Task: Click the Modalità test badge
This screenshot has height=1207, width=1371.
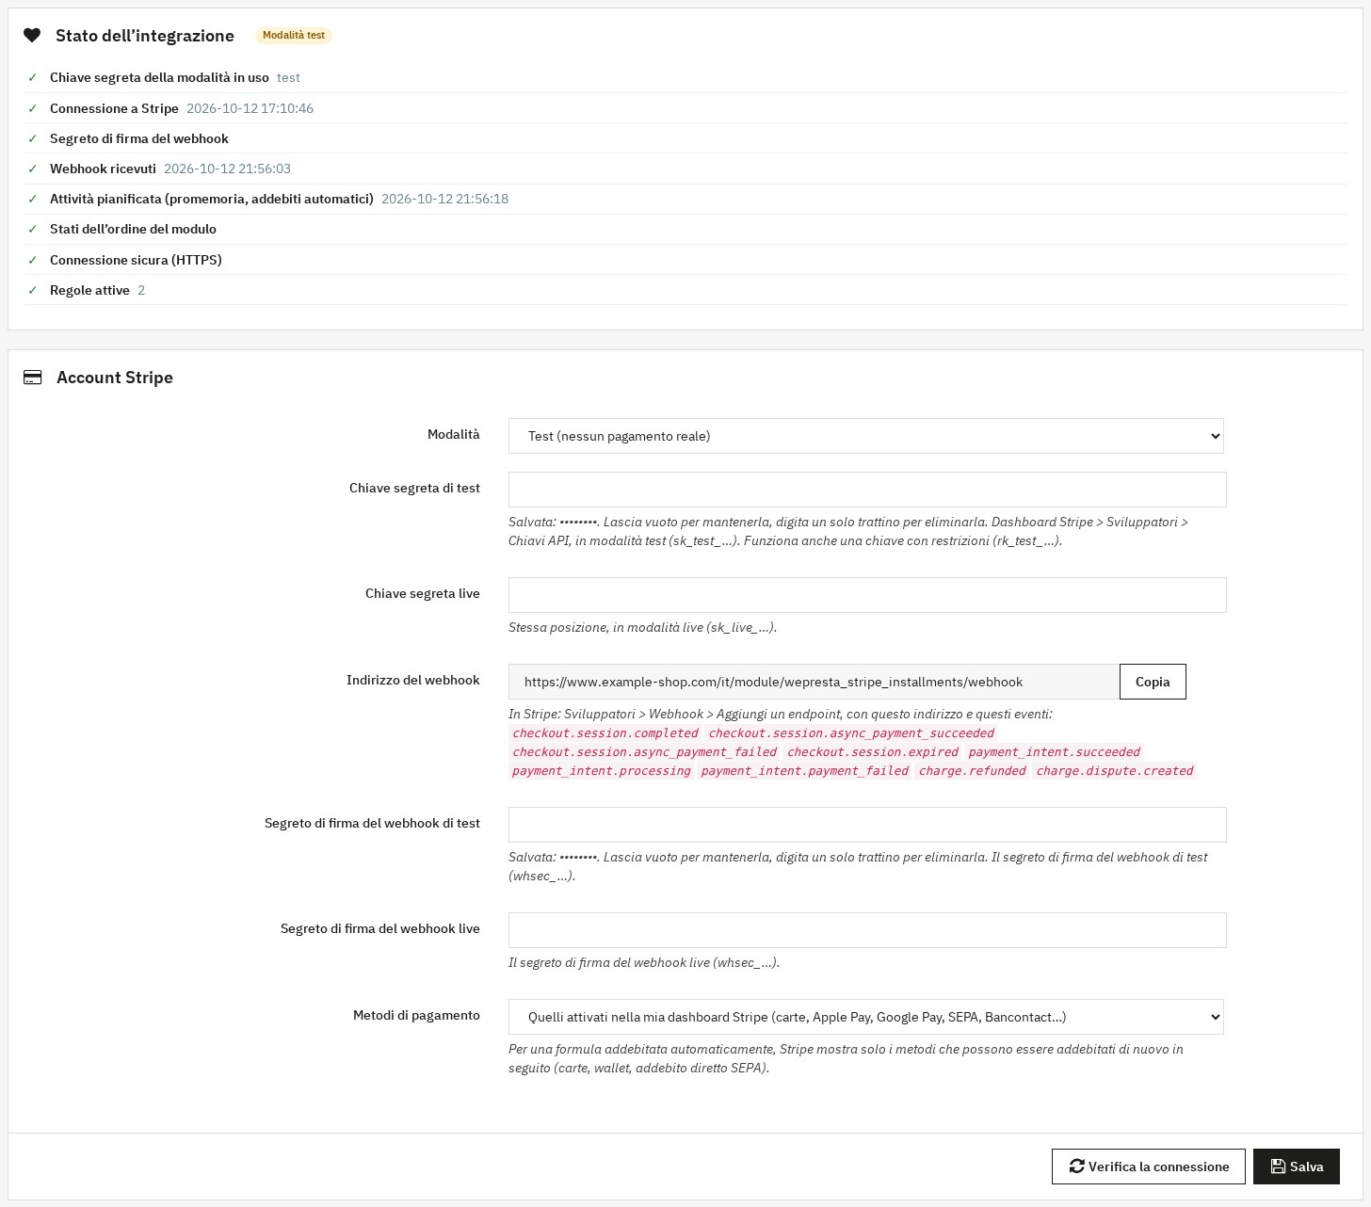Action: (294, 36)
